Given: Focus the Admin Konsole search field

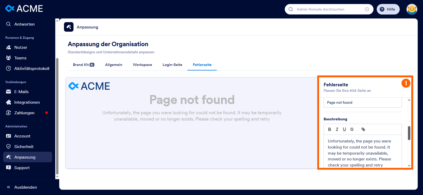Looking at the screenshot, I should tap(329, 9).
